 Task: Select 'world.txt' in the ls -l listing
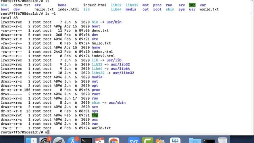[x=101, y=128]
